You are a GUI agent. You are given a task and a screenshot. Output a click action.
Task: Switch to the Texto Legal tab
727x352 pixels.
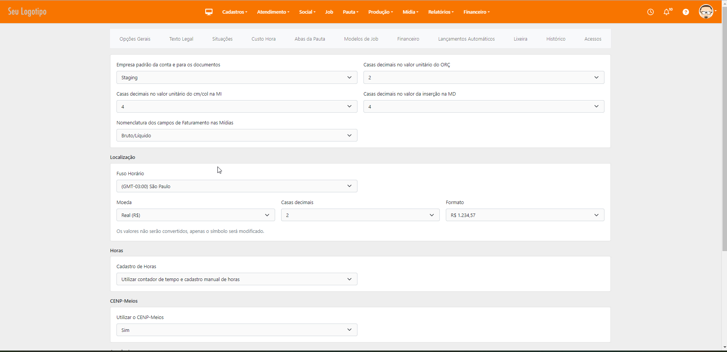click(x=181, y=39)
